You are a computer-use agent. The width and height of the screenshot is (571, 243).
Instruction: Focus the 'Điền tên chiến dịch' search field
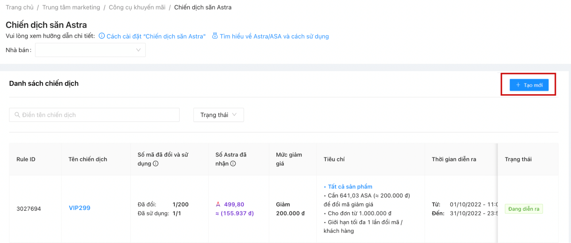tap(97, 115)
